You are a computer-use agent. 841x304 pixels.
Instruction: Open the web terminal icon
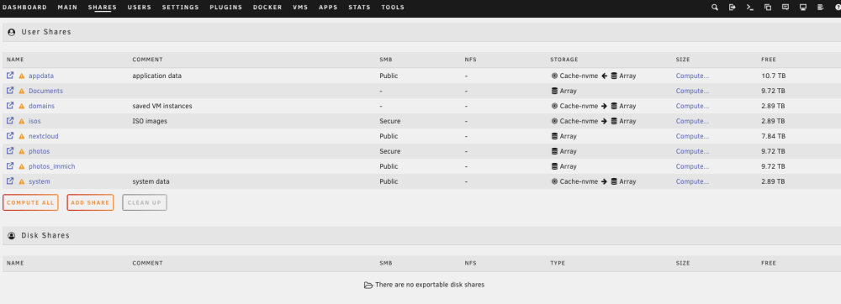750,8
